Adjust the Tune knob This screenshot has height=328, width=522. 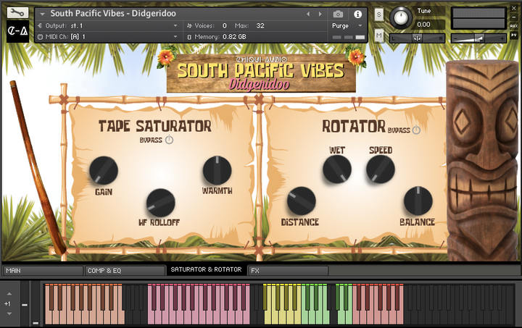(401, 17)
